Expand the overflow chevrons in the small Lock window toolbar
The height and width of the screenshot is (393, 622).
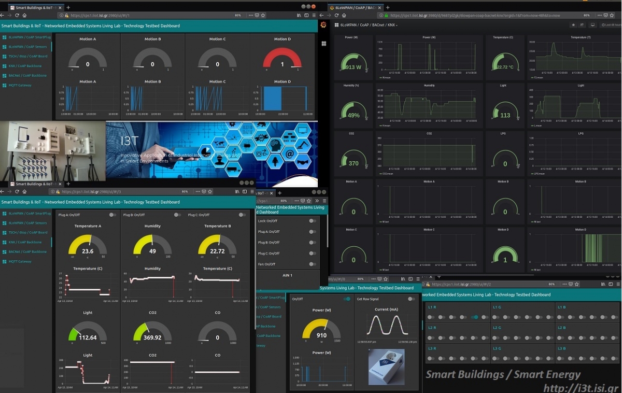[317, 201]
